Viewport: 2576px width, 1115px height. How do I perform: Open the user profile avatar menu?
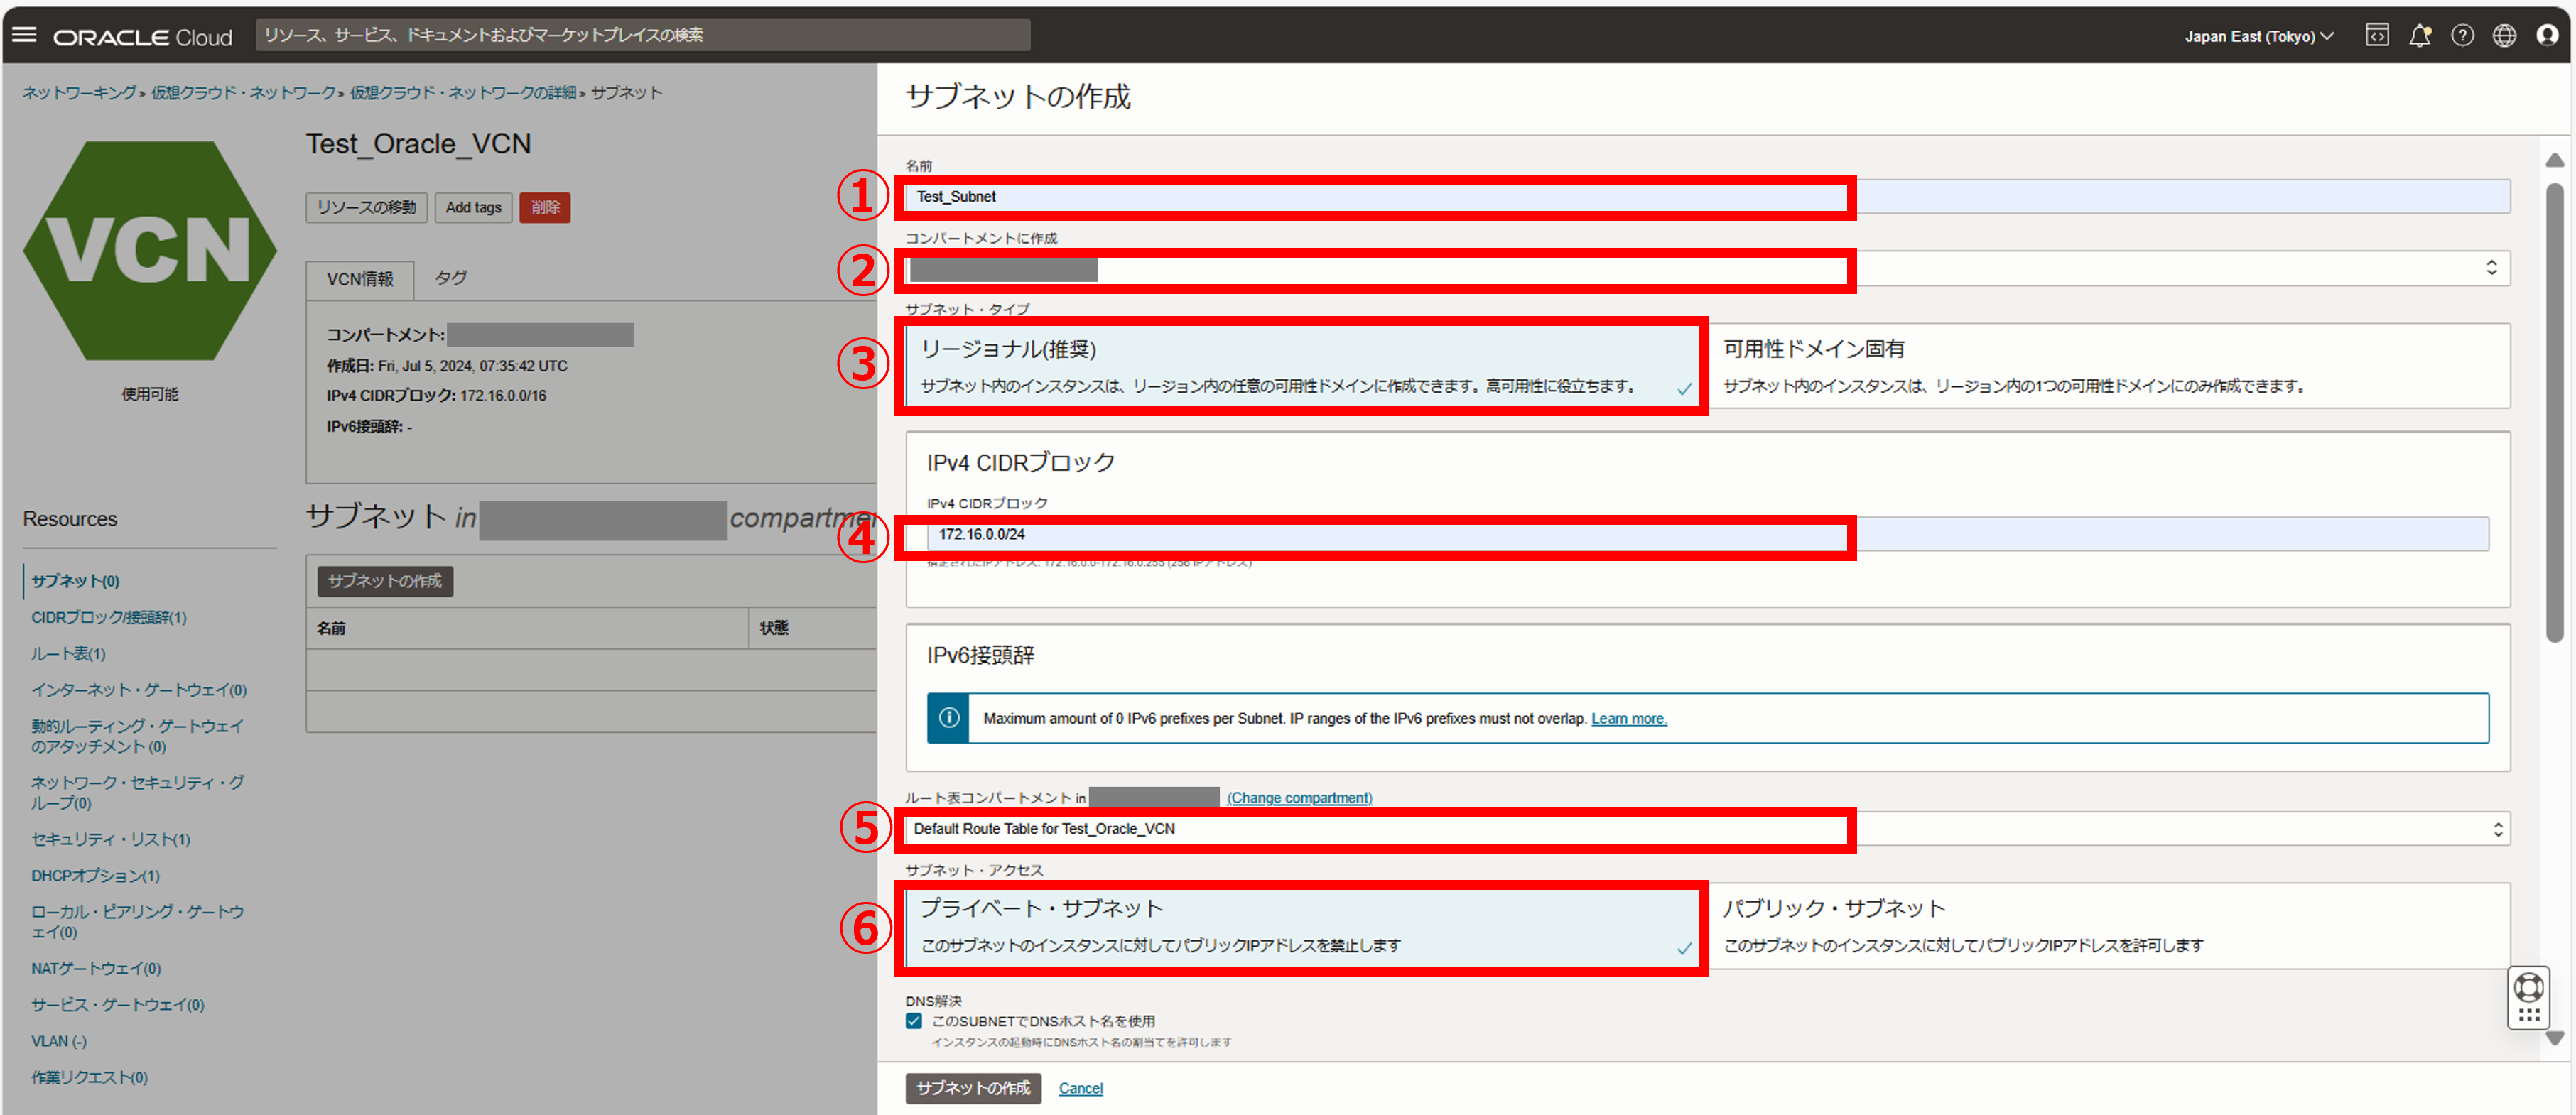2547,36
